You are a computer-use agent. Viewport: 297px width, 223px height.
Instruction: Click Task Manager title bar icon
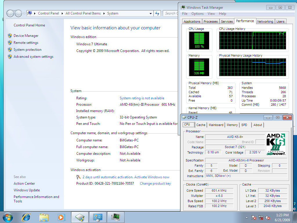183,7
